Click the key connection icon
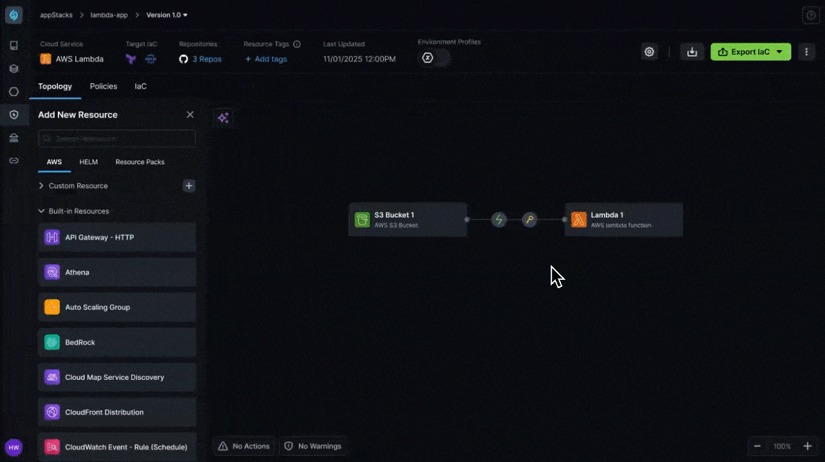Viewport: 825px width, 462px height. [x=529, y=220]
